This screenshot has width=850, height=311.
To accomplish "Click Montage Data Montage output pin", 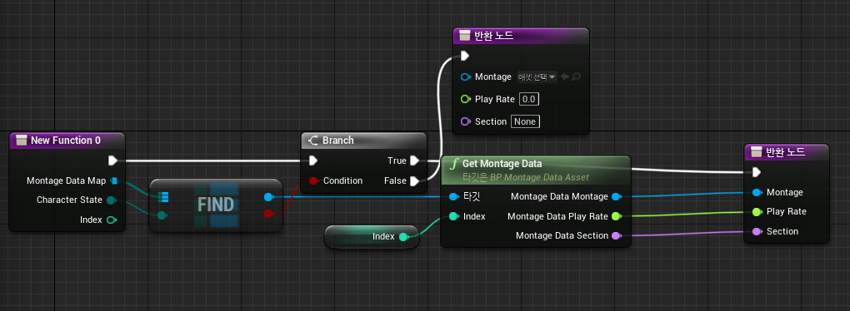I will tap(616, 196).
